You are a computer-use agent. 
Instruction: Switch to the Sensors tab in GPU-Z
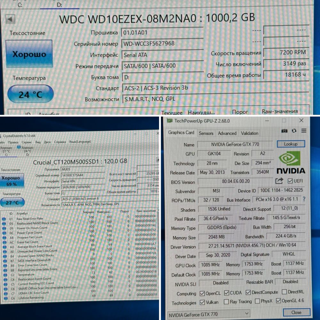(206, 133)
